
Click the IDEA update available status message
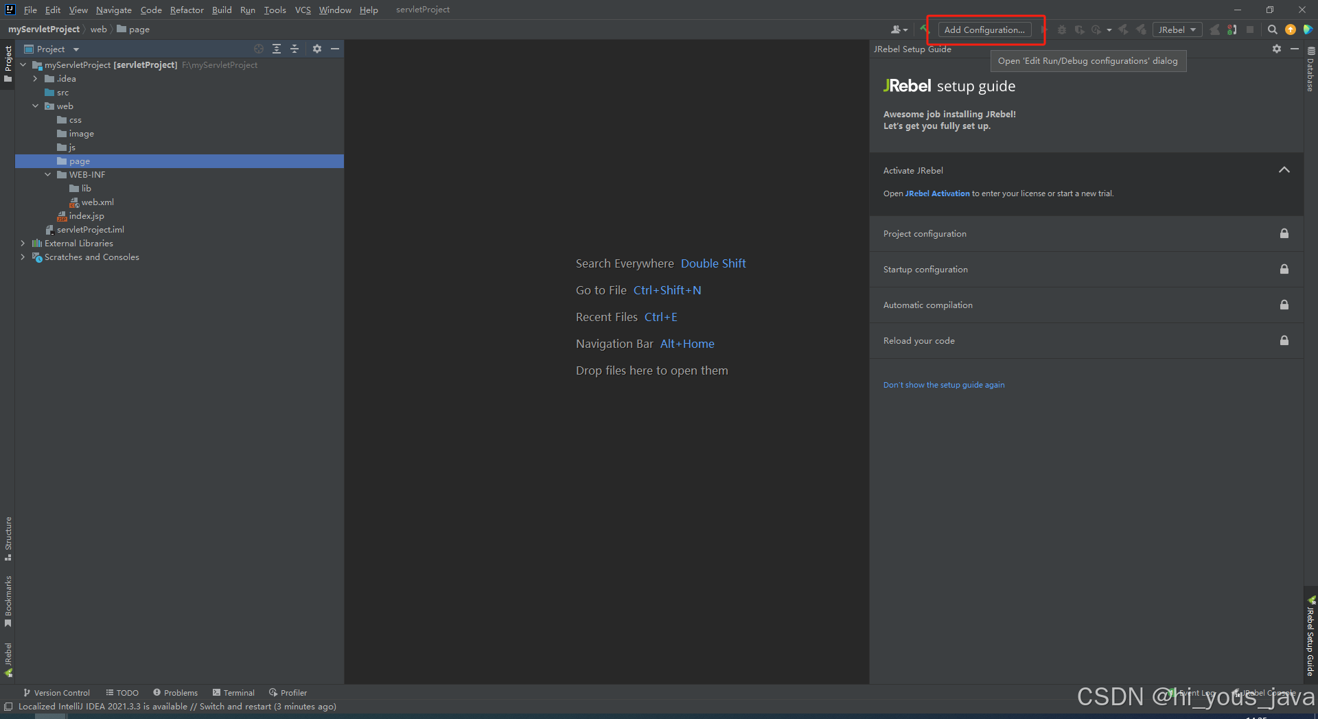point(177,707)
